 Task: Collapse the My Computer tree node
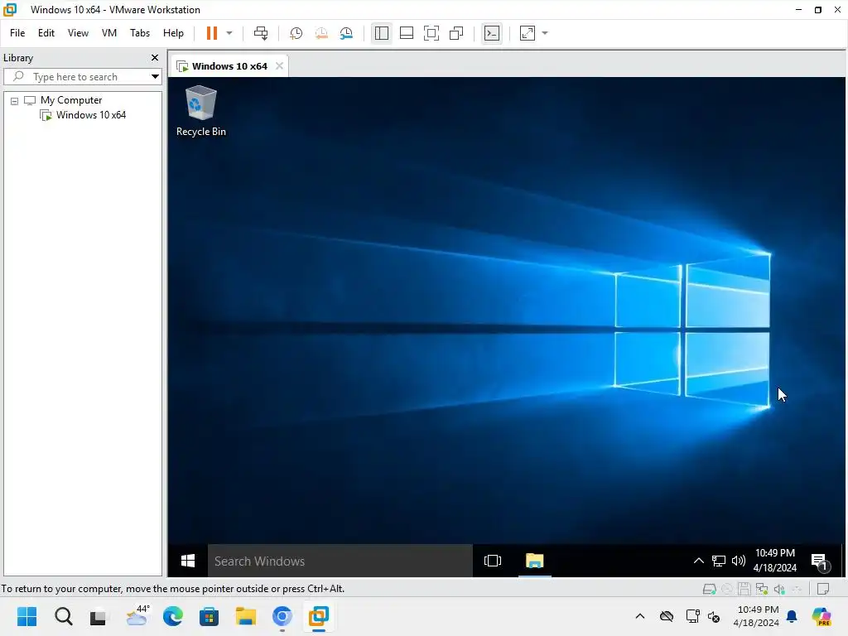point(15,101)
